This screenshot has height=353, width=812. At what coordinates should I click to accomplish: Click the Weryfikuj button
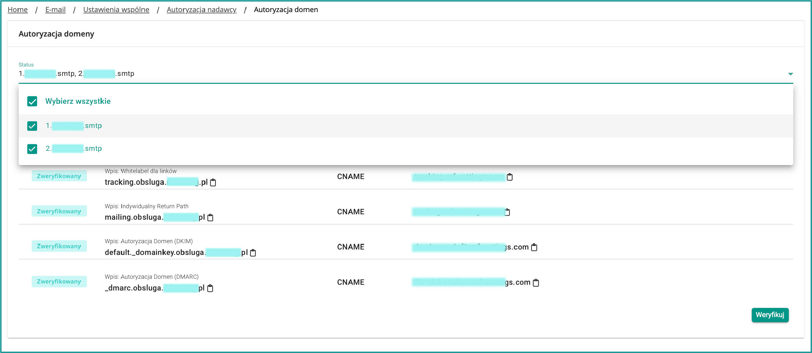(770, 315)
